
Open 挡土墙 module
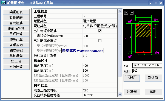point(16,61)
